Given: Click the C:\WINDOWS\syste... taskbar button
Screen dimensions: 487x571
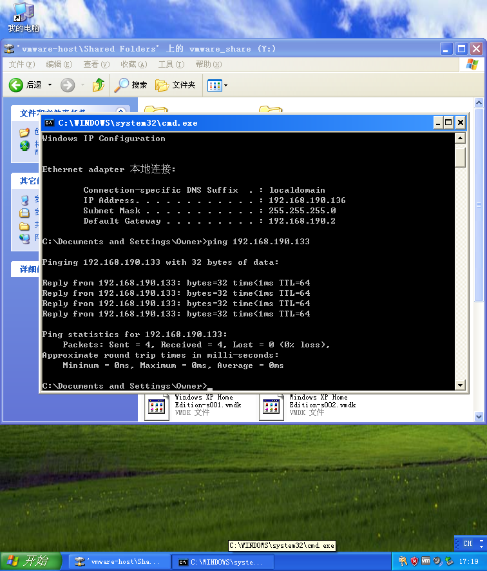Looking at the screenshot, I should (223, 562).
